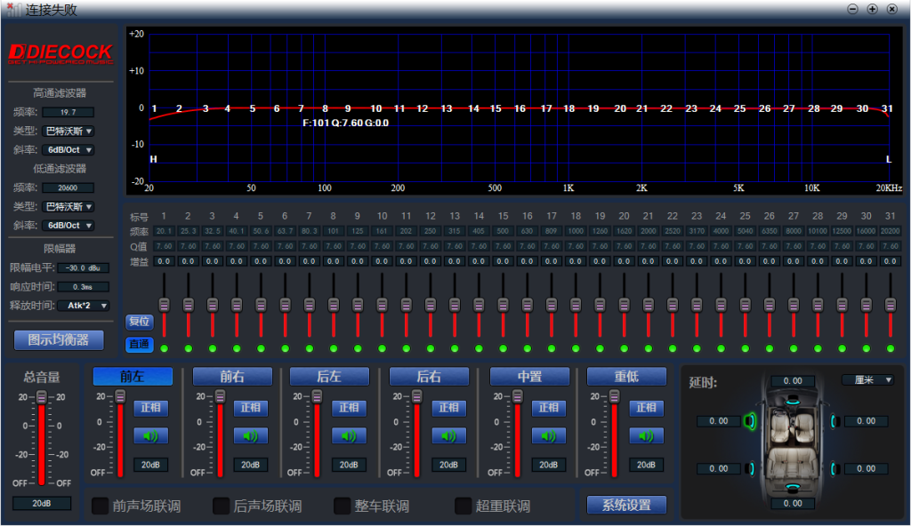
Task: Click EQ band 5 gain slider handle
Action: pyautogui.click(x=261, y=304)
